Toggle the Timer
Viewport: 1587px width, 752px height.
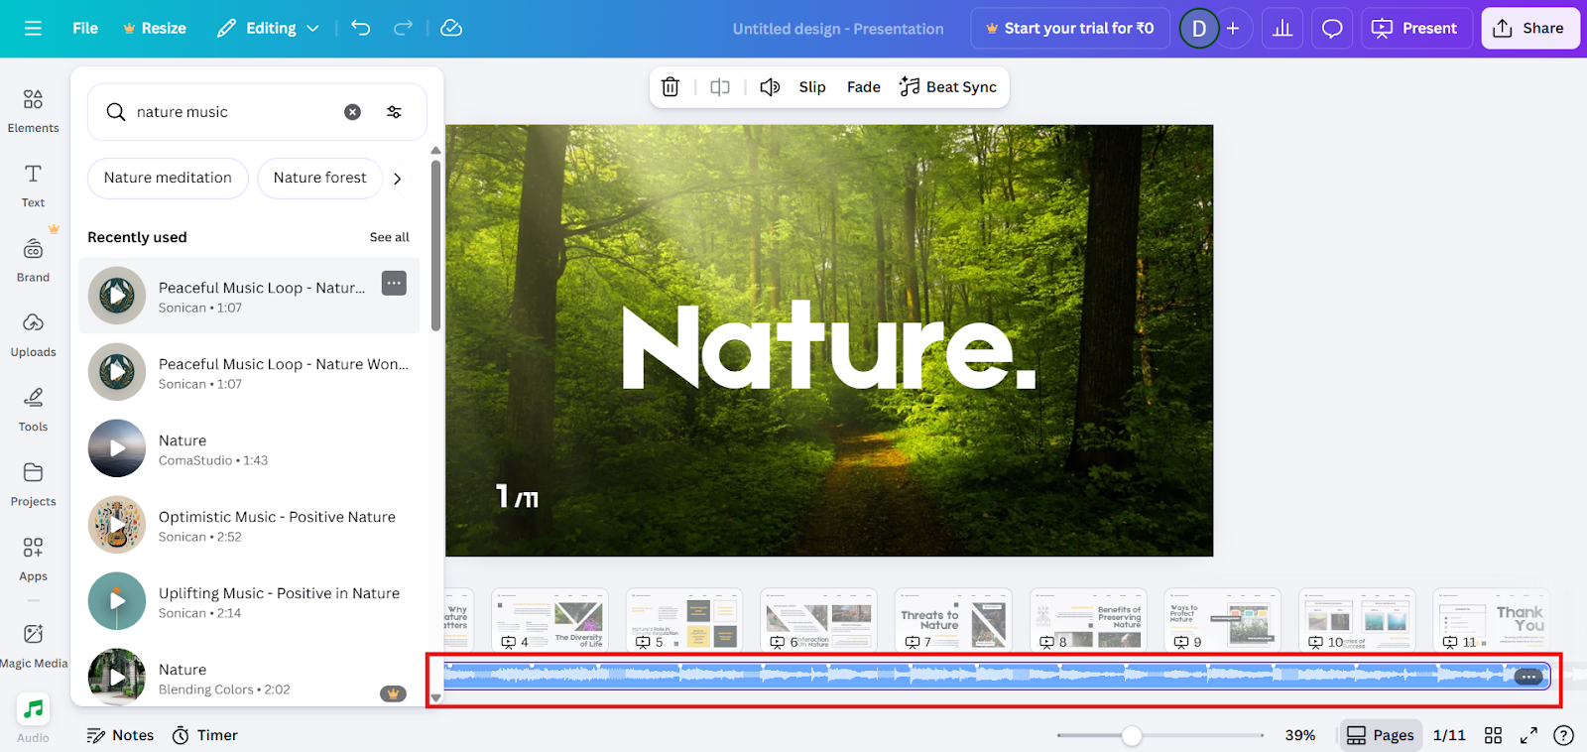click(x=205, y=735)
